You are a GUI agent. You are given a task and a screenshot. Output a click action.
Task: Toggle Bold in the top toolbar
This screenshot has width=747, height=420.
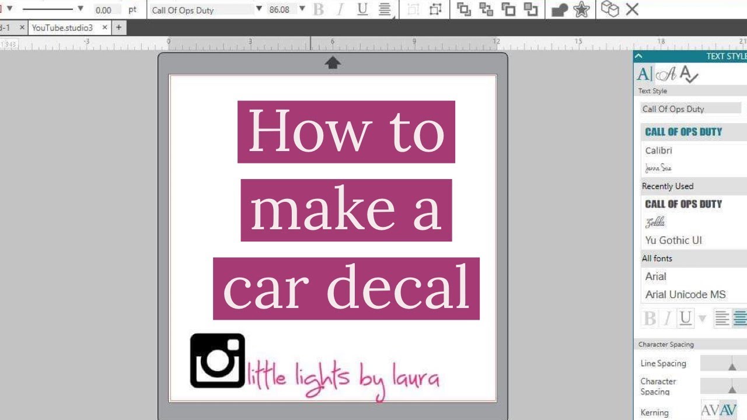[319, 9]
